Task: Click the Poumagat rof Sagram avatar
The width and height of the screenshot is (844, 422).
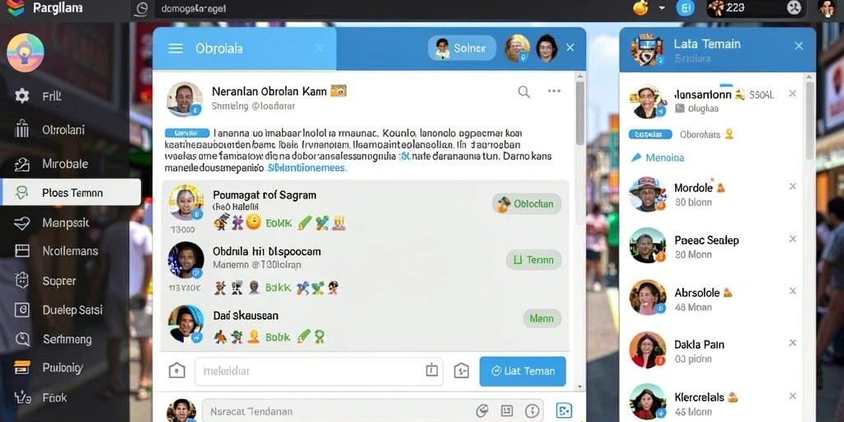Action: (x=186, y=203)
